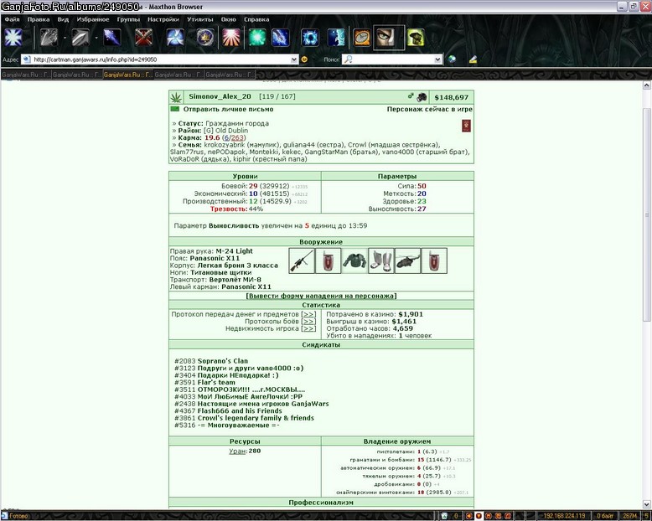Open the Справка menu
The width and height of the screenshot is (652, 521).
point(256,19)
